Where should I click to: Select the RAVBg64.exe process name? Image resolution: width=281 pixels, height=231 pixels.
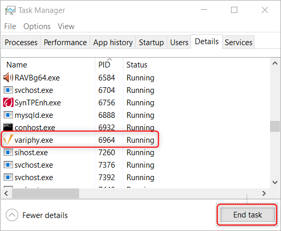pos(37,78)
